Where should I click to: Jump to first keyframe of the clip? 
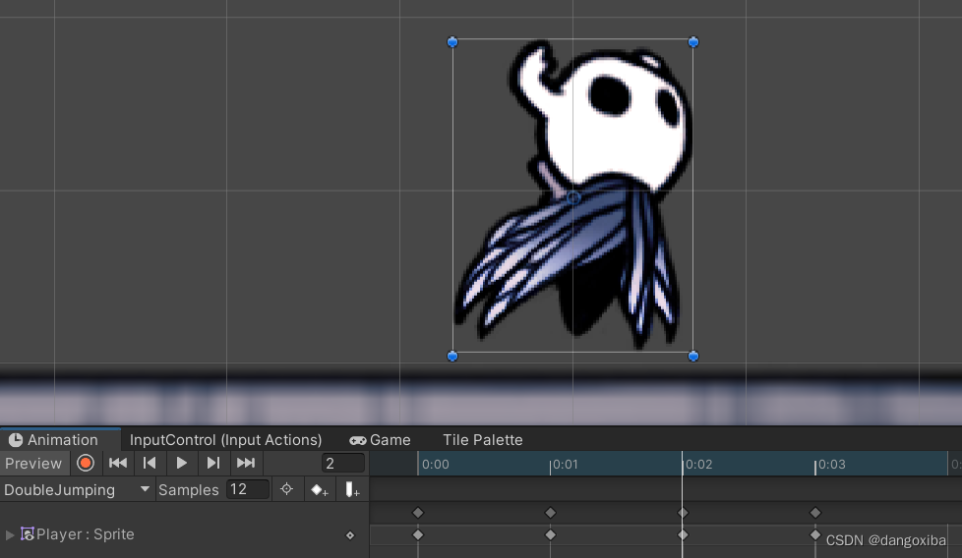[x=118, y=463]
